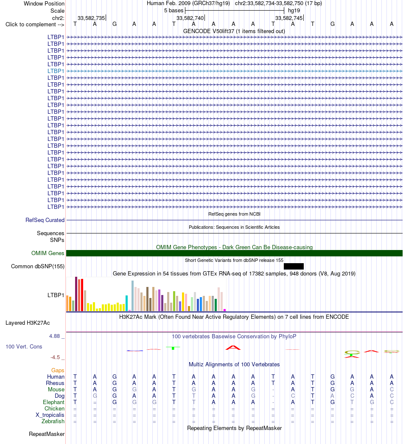
Task: Click the 'Click to complement -->' label
Action: [35, 24]
